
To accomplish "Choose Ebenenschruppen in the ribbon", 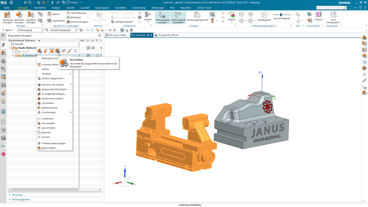I will pos(77,22).
